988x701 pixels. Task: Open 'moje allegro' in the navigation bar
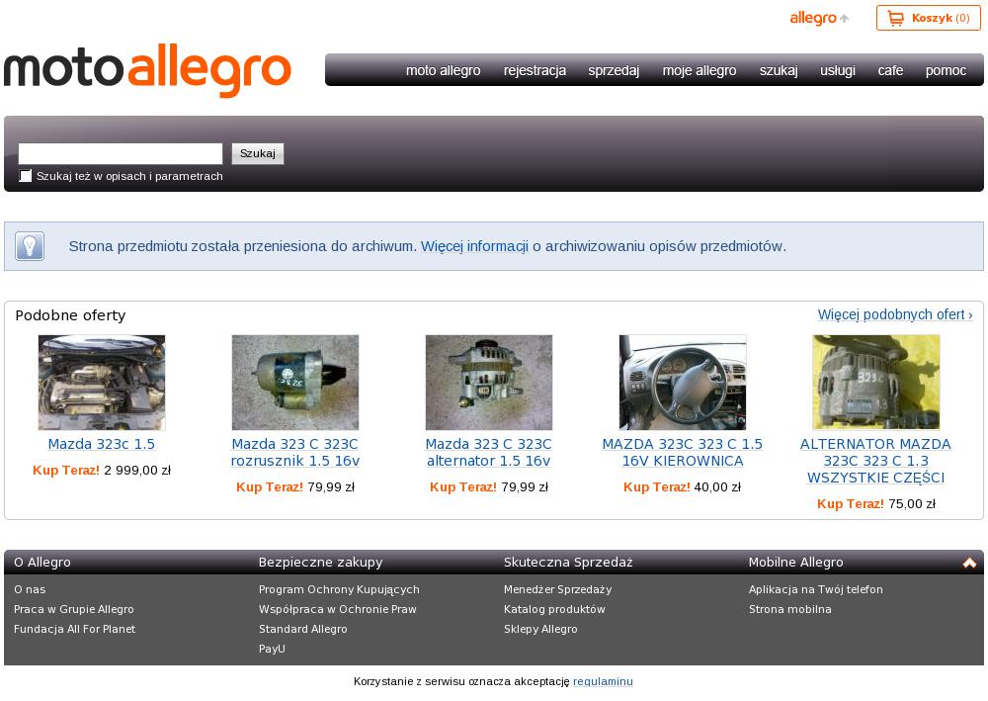click(700, 70)
